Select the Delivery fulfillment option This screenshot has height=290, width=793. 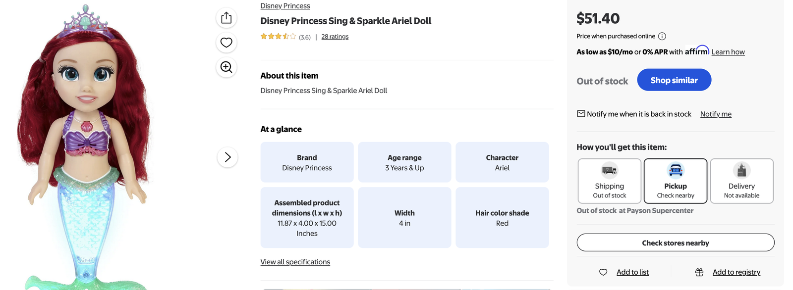pyautogui.click(x=741, y=181)
